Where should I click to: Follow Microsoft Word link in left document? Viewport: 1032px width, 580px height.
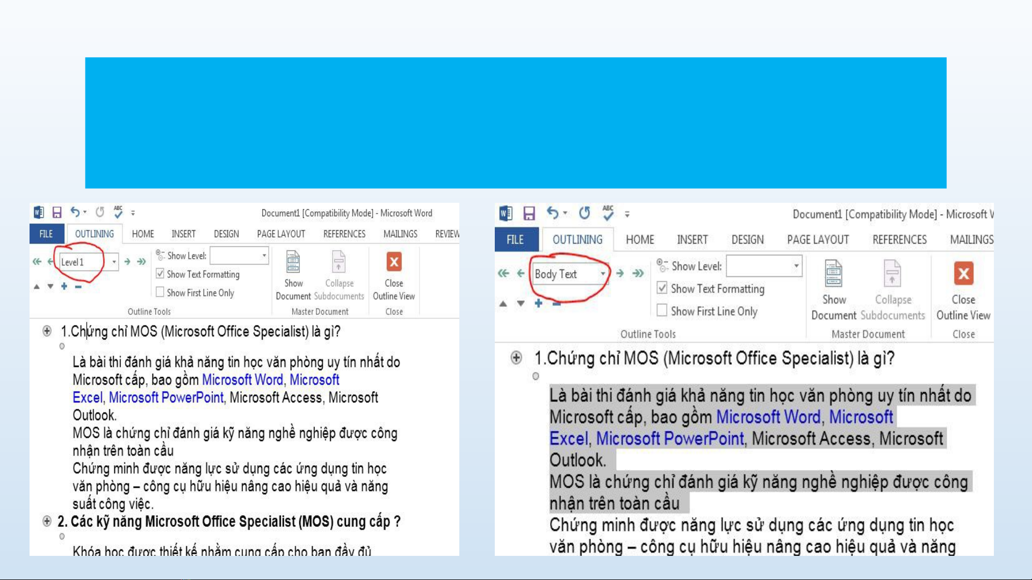click(x=242, y=380)
